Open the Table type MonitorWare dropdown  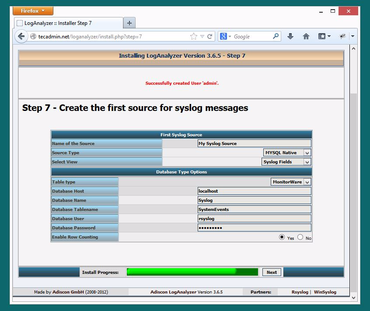click(291, 182)
